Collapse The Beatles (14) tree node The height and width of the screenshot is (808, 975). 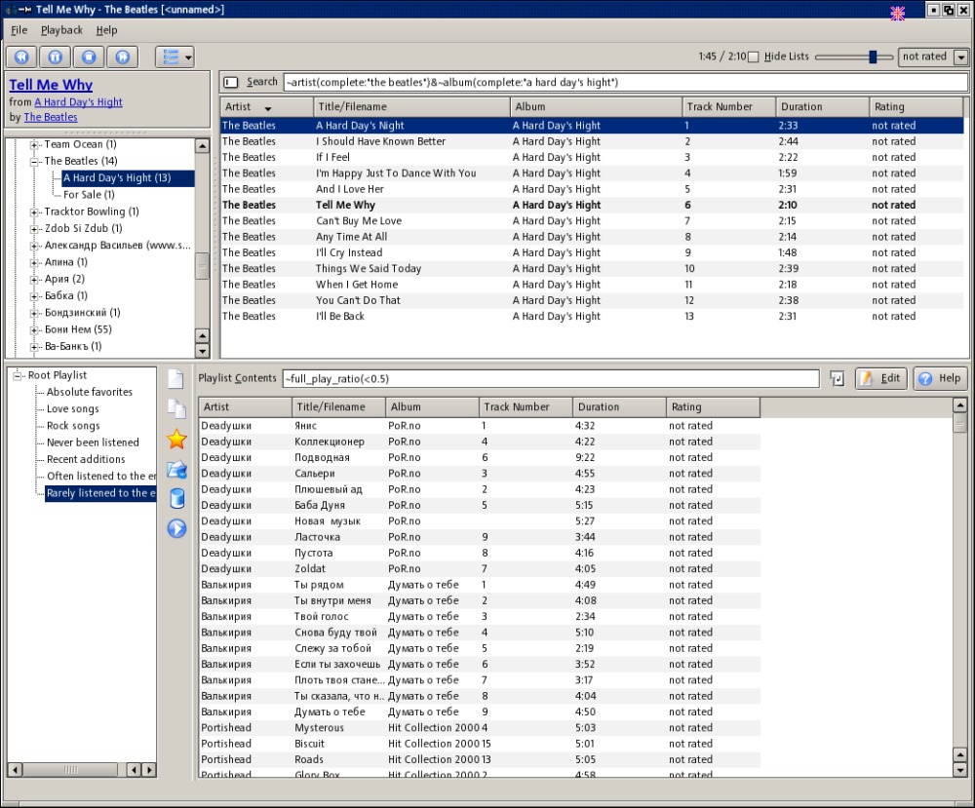(x=35, y=161)
